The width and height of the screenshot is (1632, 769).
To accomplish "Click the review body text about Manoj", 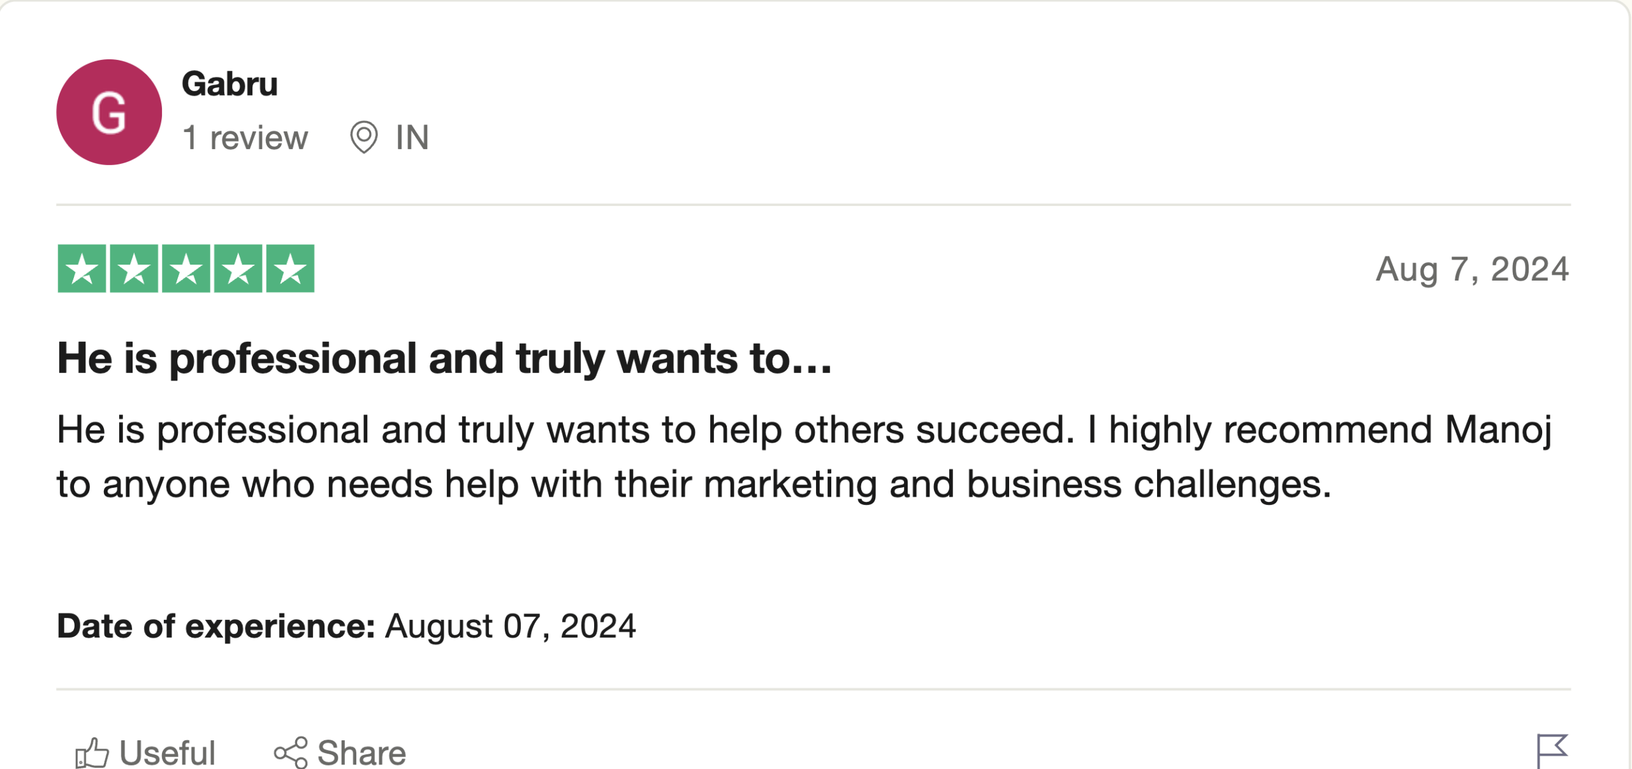I will (803, 457).
